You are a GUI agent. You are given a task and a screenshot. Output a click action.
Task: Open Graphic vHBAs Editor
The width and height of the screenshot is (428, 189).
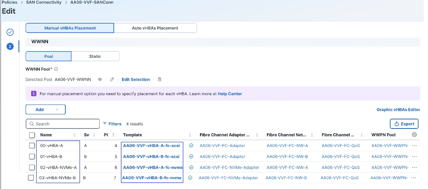click(398, 110)
